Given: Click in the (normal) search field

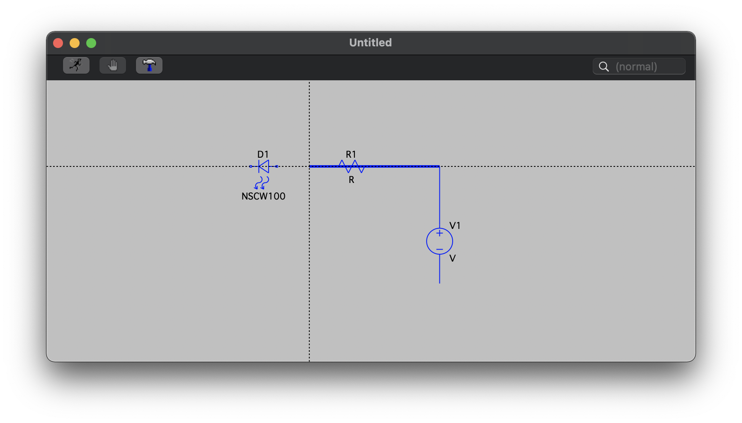Looking at the screenshot, I should click(647, 67).
